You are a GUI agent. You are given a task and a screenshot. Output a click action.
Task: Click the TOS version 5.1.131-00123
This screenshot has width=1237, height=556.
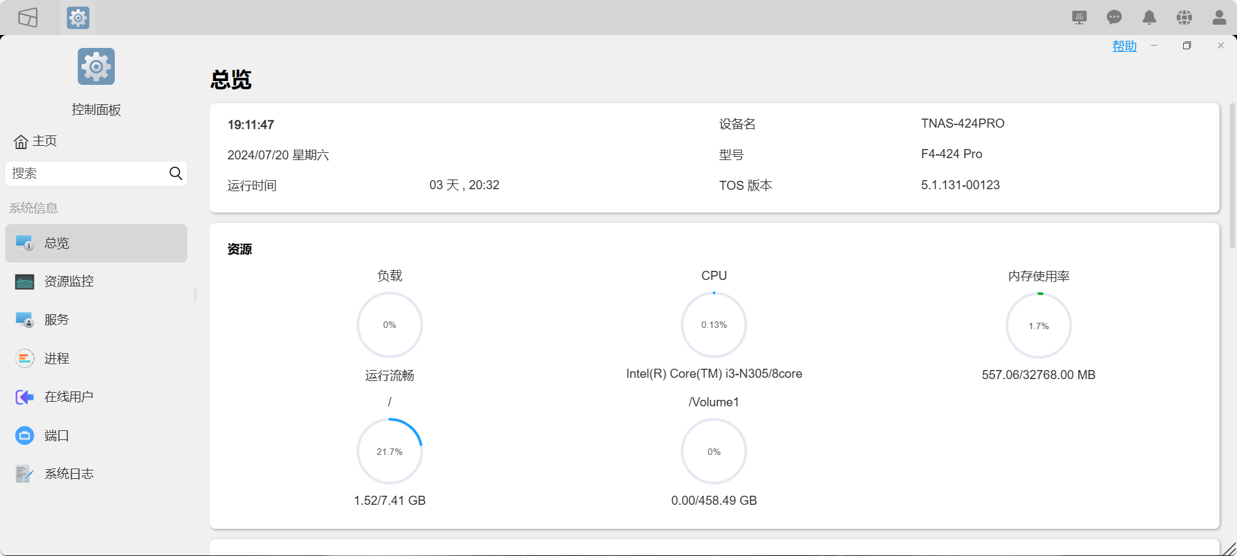pyautogui.click(x=960, y=185)
